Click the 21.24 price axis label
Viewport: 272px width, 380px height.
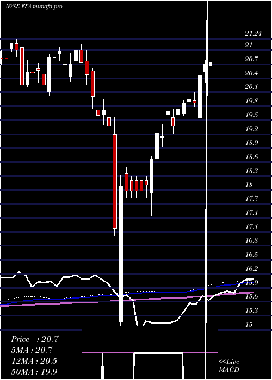(x=253, y=34)
